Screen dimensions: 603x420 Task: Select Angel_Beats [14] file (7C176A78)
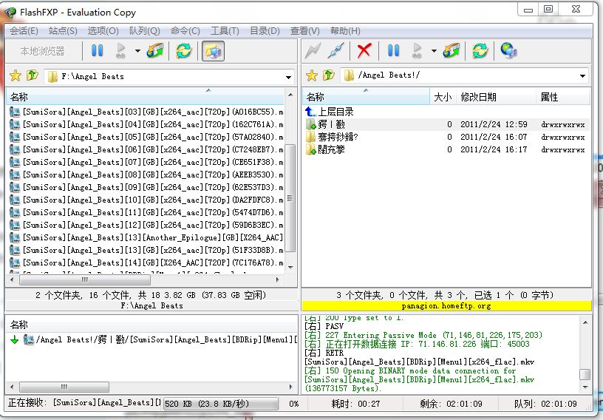146,262
